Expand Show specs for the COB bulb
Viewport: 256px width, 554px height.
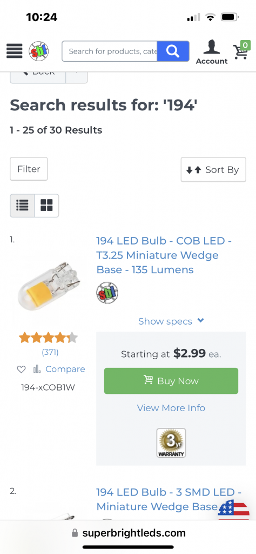tap(171, 321)
